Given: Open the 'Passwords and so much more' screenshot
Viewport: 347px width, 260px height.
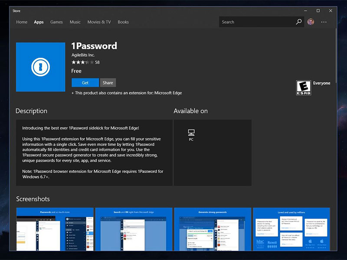Looking at the screenshot, I should click(55, 229).
